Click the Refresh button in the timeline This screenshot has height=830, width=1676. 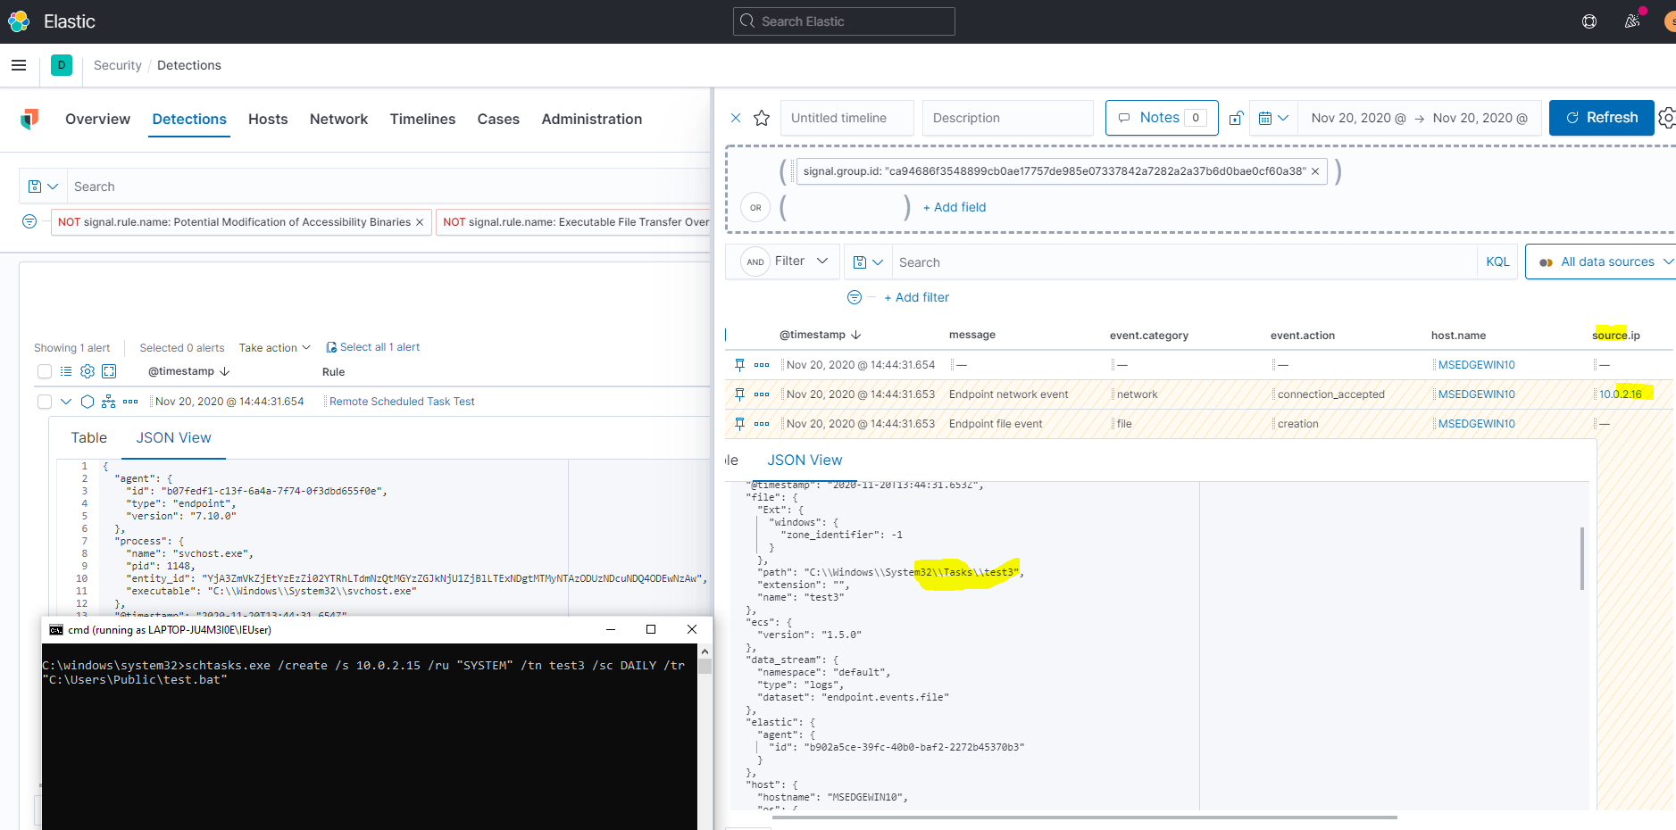pos(1601,117)
